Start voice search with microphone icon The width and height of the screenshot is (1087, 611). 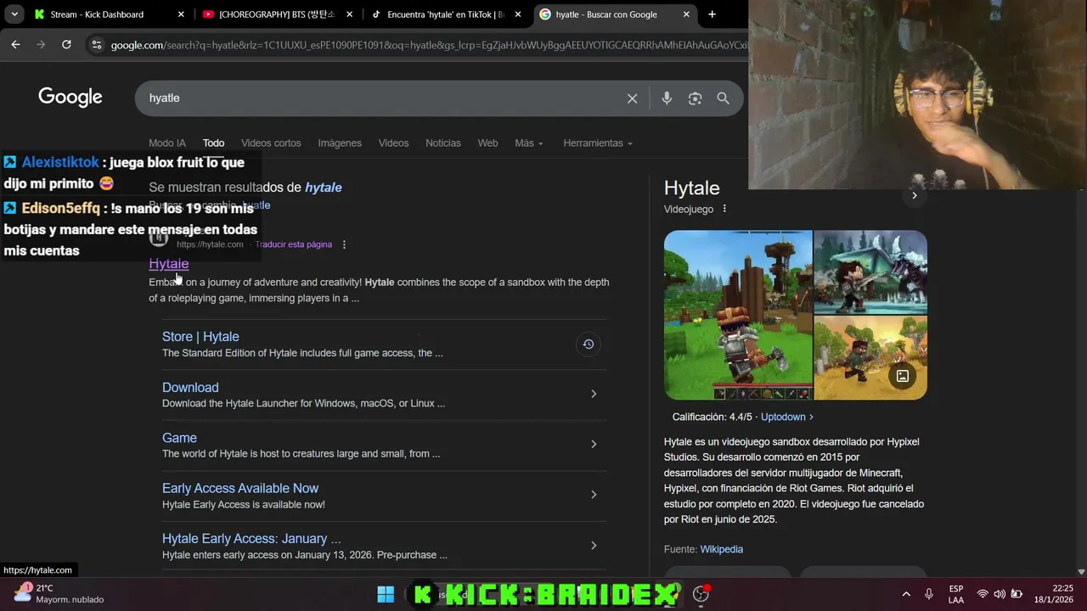tap(667, 98)
